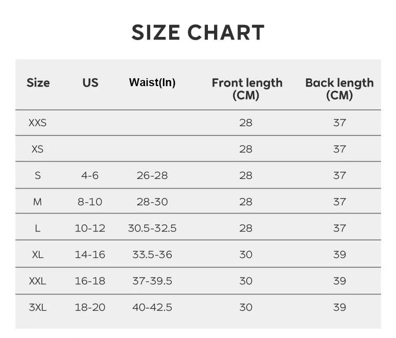This screenshot has height=338, width=396.
Task: Select the Size column header
Action: (x=38, y=83)
